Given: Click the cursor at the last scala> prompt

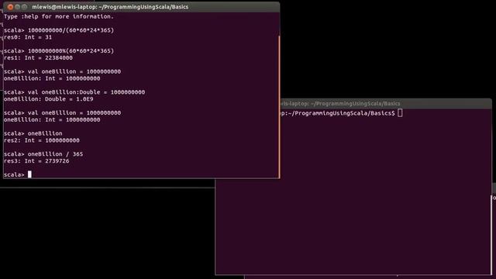Looking at the screenshot, I should [x=29, y=174].
